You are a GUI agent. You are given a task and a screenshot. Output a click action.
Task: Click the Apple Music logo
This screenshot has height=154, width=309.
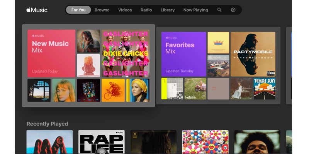pyautogui.click(x=37, y=10)
